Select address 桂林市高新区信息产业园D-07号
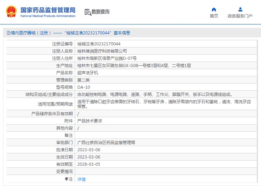This screenshot has height=186, width=261. tap(107, 58)
